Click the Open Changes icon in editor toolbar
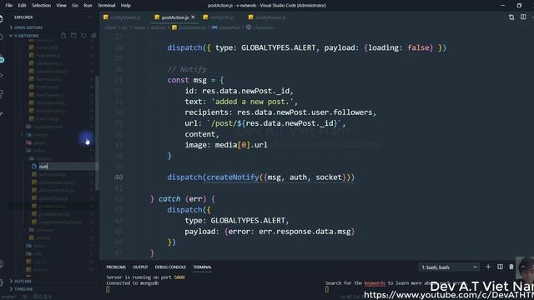534x300 pixels. [511, 17]
